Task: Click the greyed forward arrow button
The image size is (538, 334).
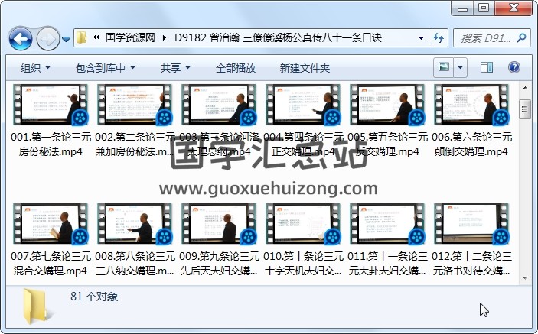Action: [x=47, y=39]
